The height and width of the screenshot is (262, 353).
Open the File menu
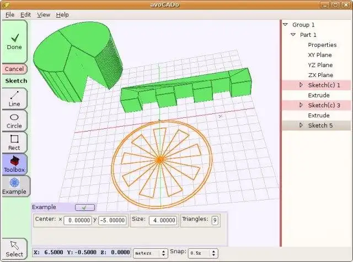[x=10, y=15]
